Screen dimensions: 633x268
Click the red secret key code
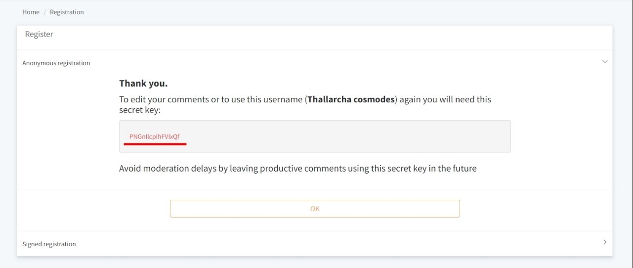[x=155, y=136]
